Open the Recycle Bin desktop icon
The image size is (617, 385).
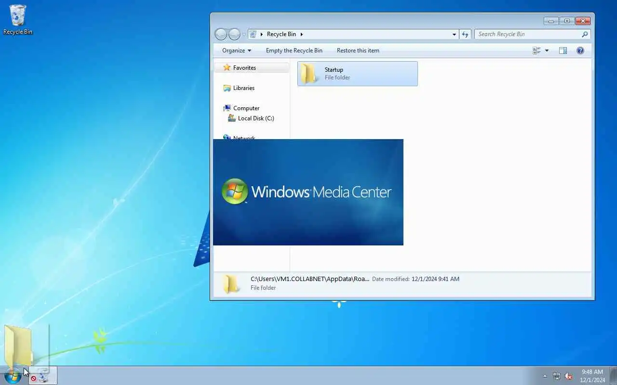tap(18, 20)
